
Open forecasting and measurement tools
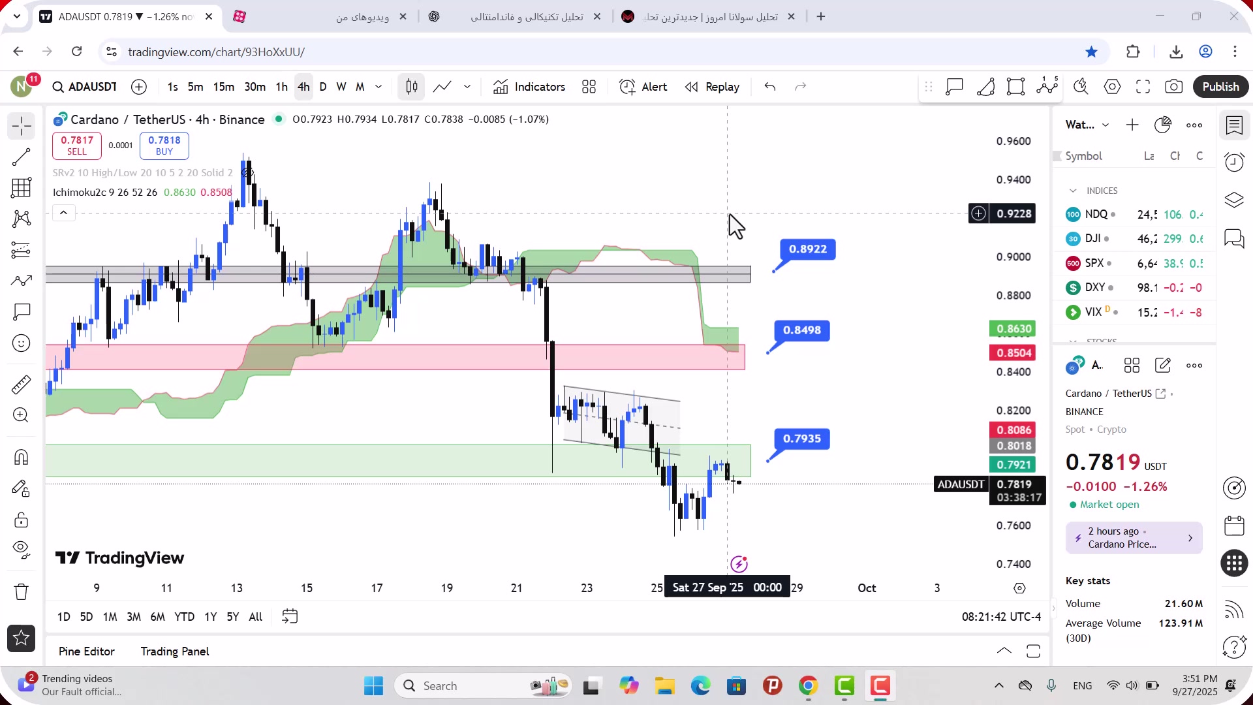point(21,250)
